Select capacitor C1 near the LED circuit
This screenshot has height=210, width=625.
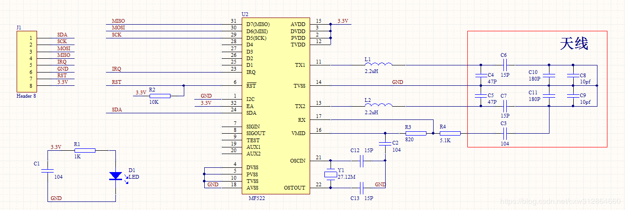click(x=47, y=169)
